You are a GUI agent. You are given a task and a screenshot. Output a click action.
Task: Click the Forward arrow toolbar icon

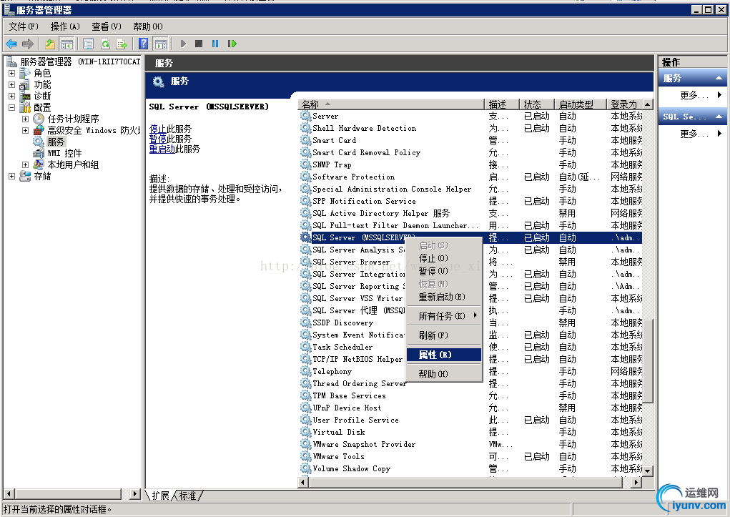[28, 44]
